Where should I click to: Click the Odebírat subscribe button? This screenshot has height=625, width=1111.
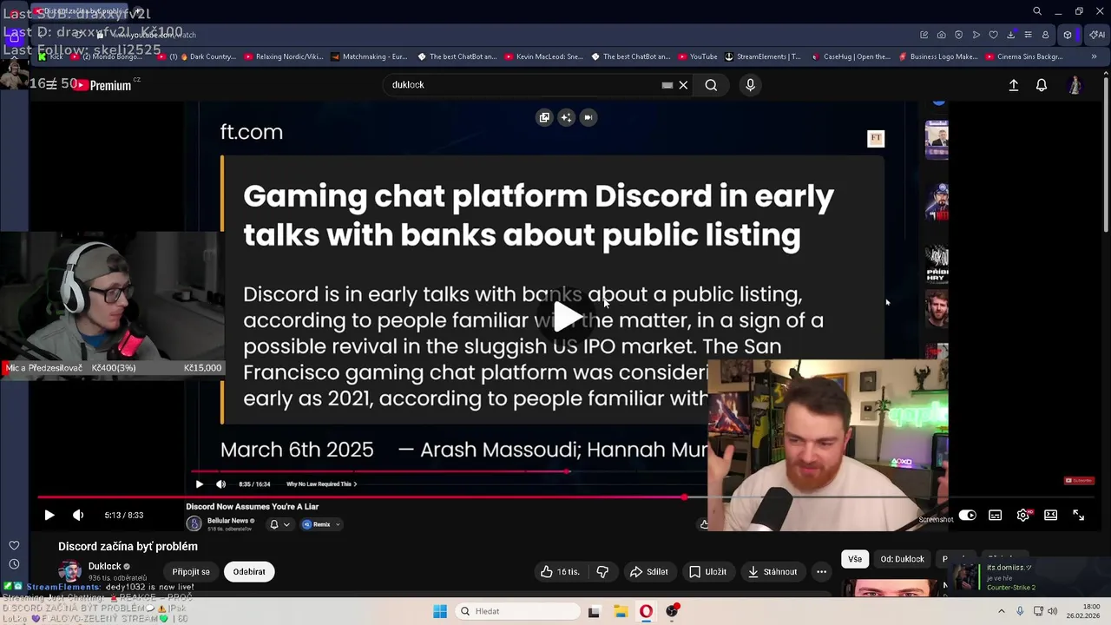coord(249,571)
